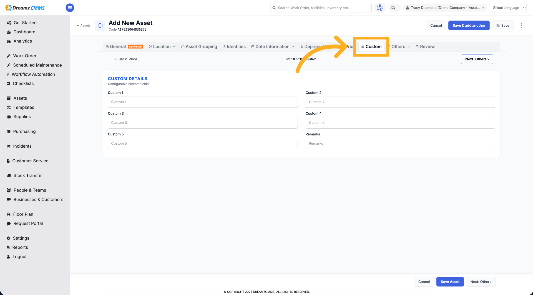
Task: Switch to the Identities tab
Action: tap(234, 46)
